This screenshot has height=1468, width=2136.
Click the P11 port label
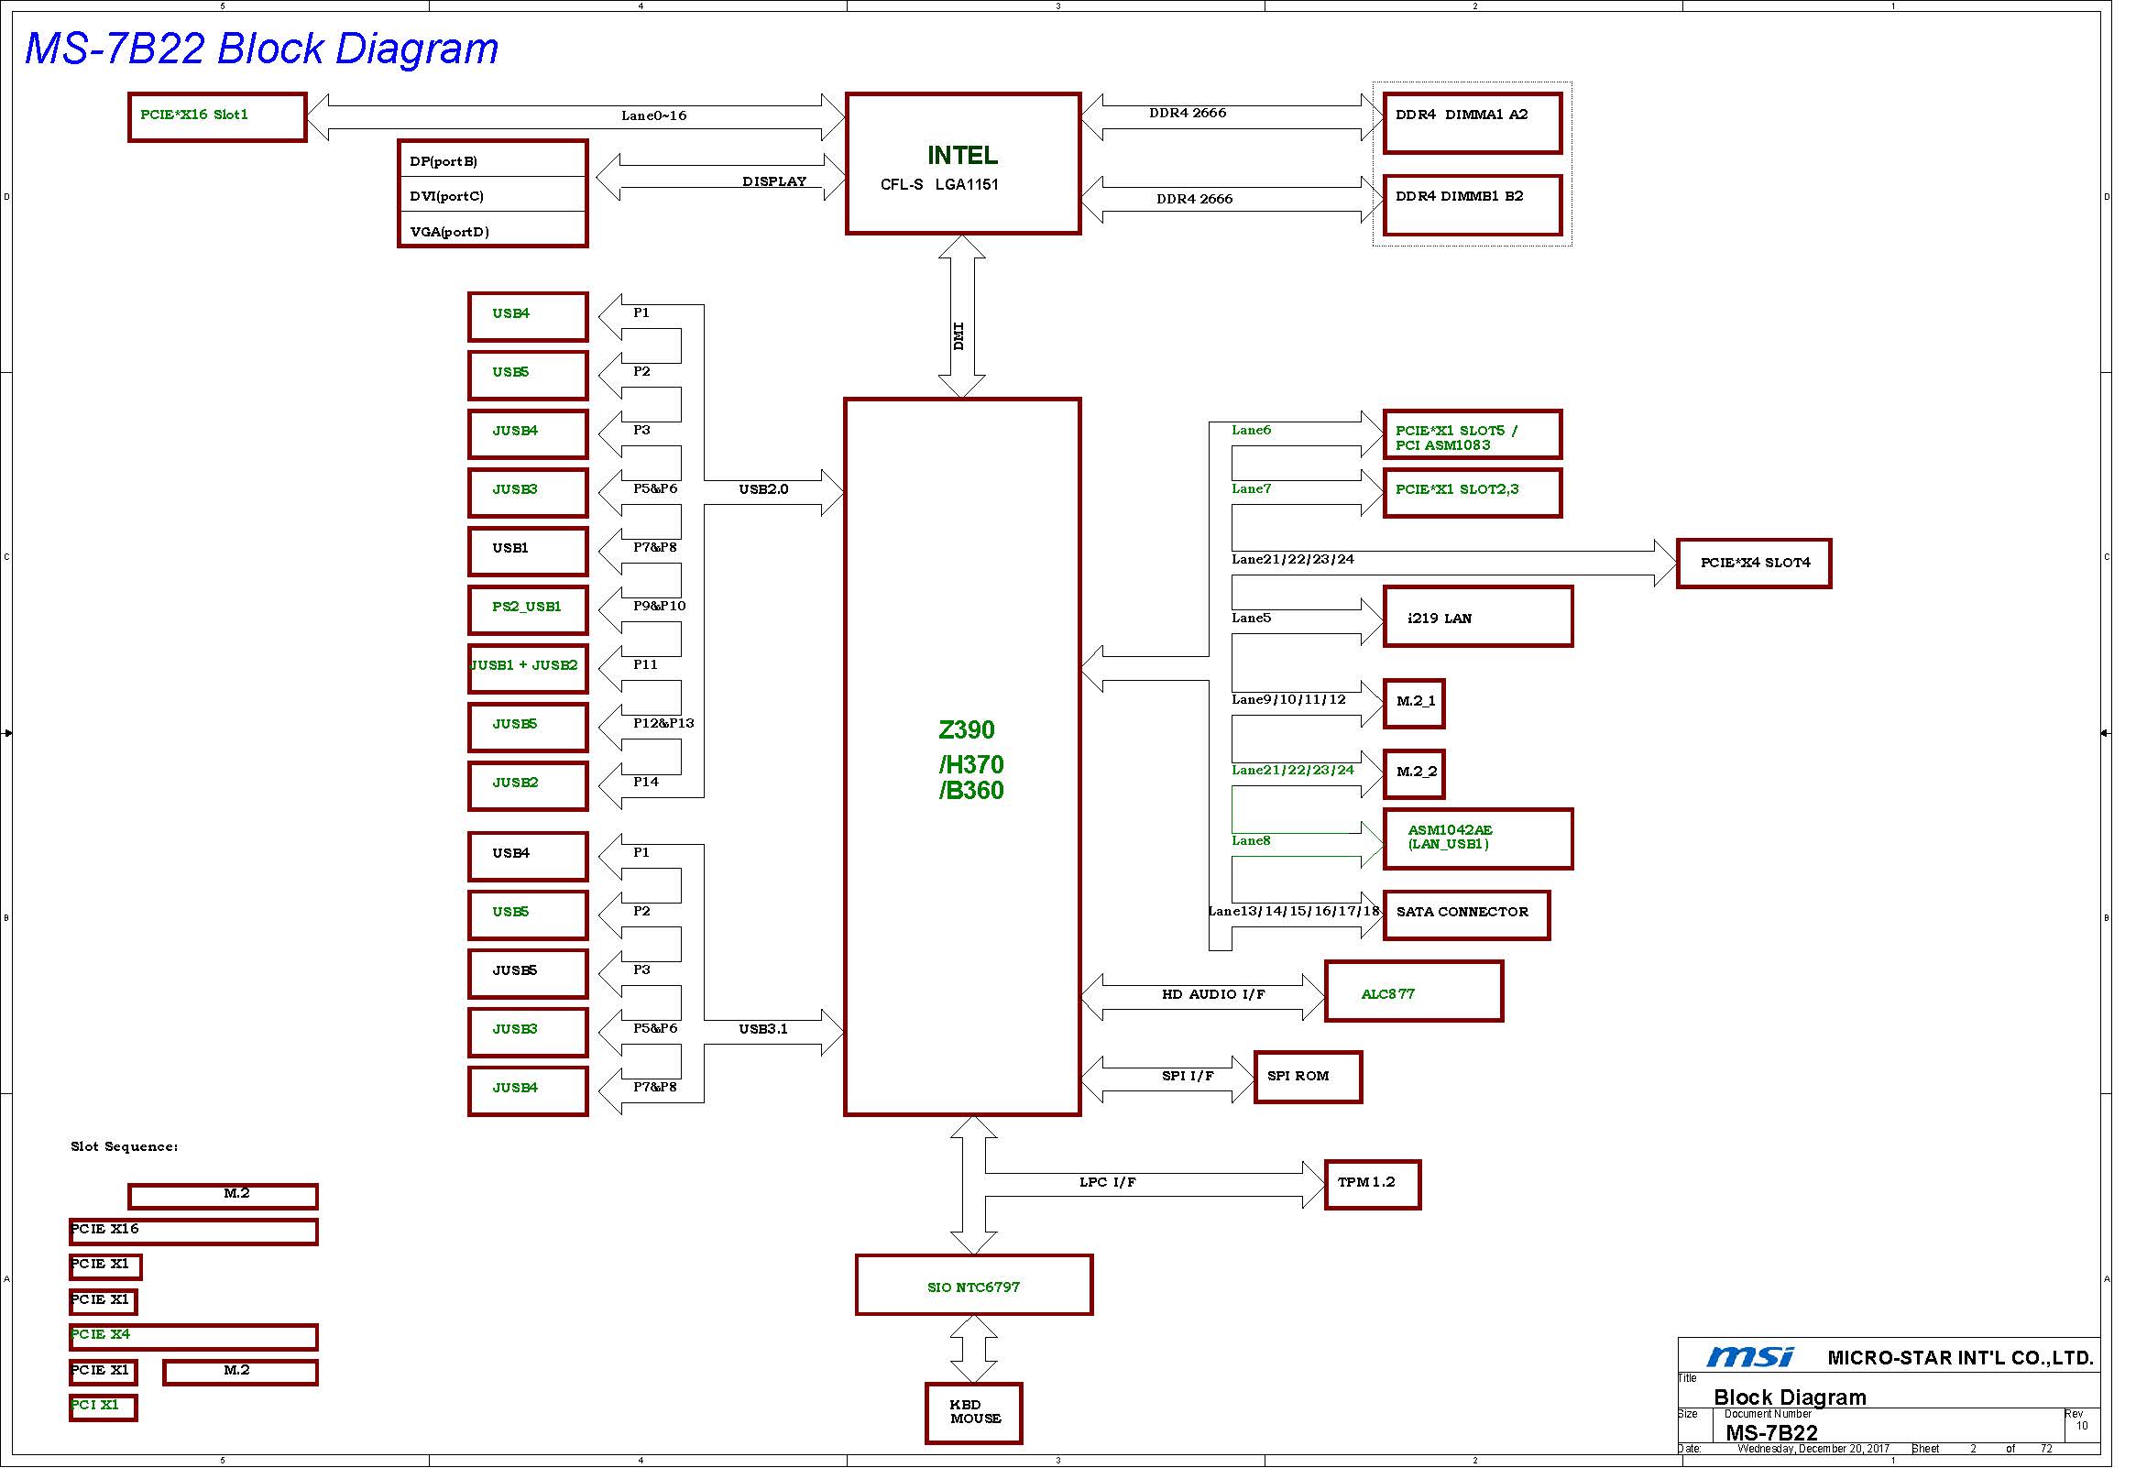[645, 664]
